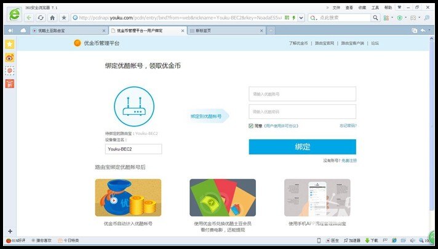Open the 文件 menu
Viewport: 438px width, 249px height.
[336, 7]
